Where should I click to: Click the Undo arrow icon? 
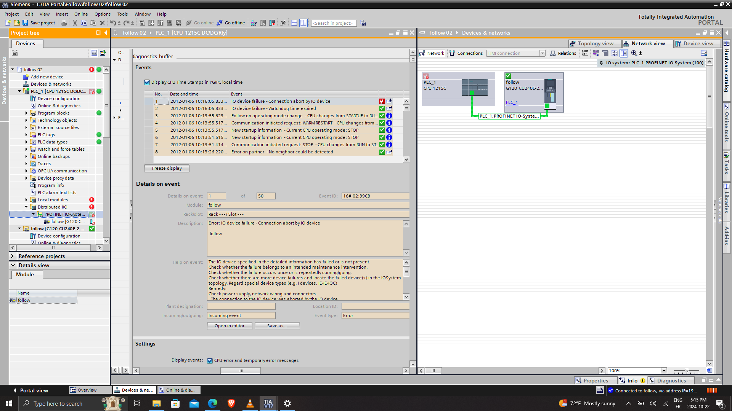(x=112, y=23)
